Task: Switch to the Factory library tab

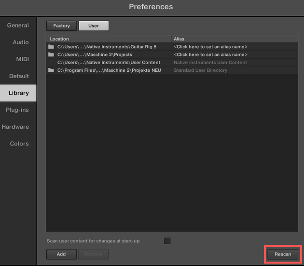Action: pos(61,26)
